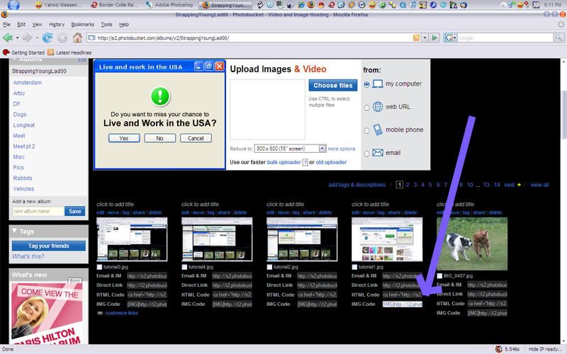Collapse the Tags panel triangle
This screenshot has width=567, height=354.
(x=14, y=231)
